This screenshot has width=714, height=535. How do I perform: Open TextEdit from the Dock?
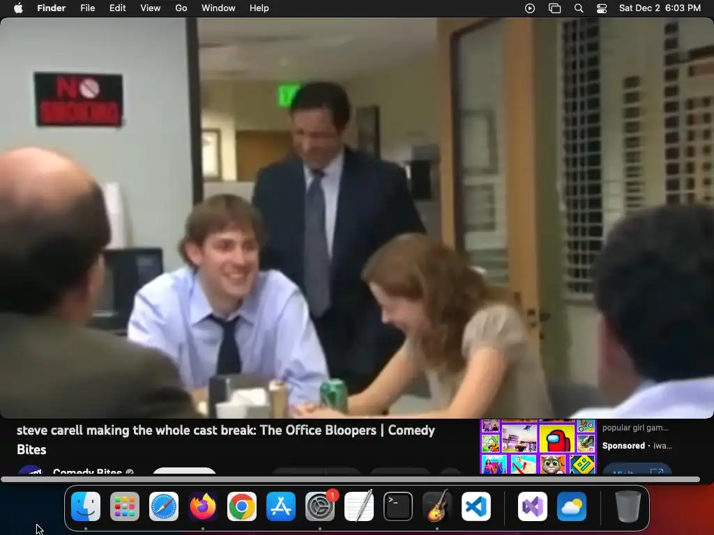point(359,506)
